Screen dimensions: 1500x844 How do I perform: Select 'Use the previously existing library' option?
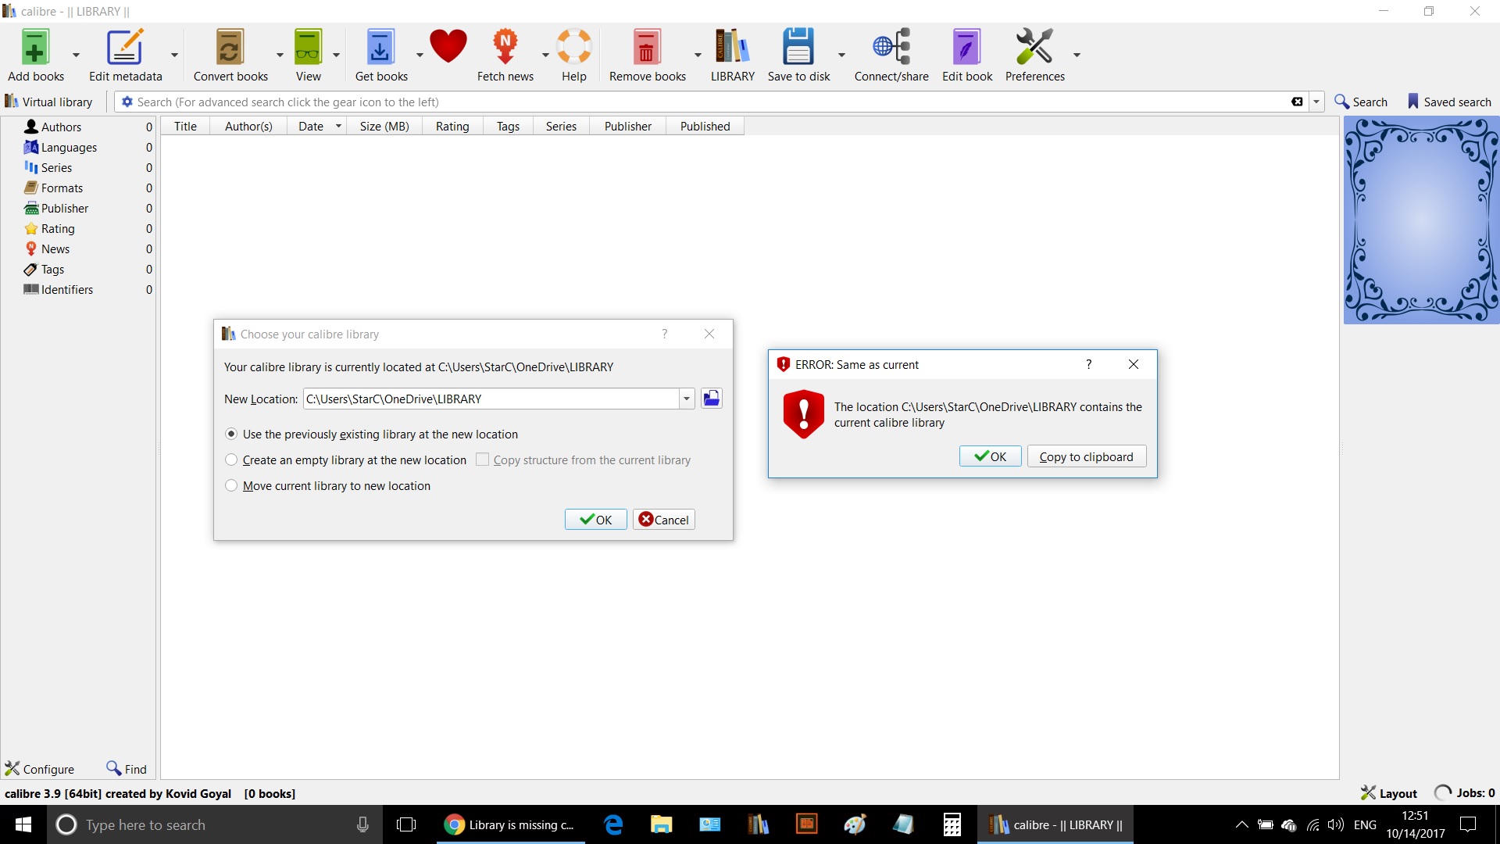point(231,434)
